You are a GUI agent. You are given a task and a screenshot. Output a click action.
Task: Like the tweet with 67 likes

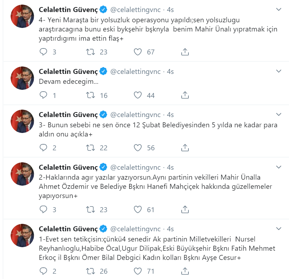coord(138,52)
